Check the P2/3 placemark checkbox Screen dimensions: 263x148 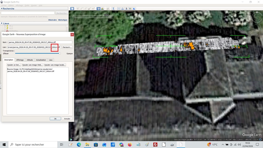pos(4,28)
